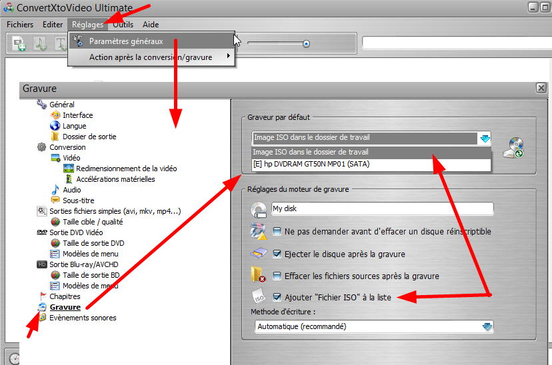Click the menu icon for Modèles de menu under DVD
This screenshot has width=552, height=365.
point(55,254)
